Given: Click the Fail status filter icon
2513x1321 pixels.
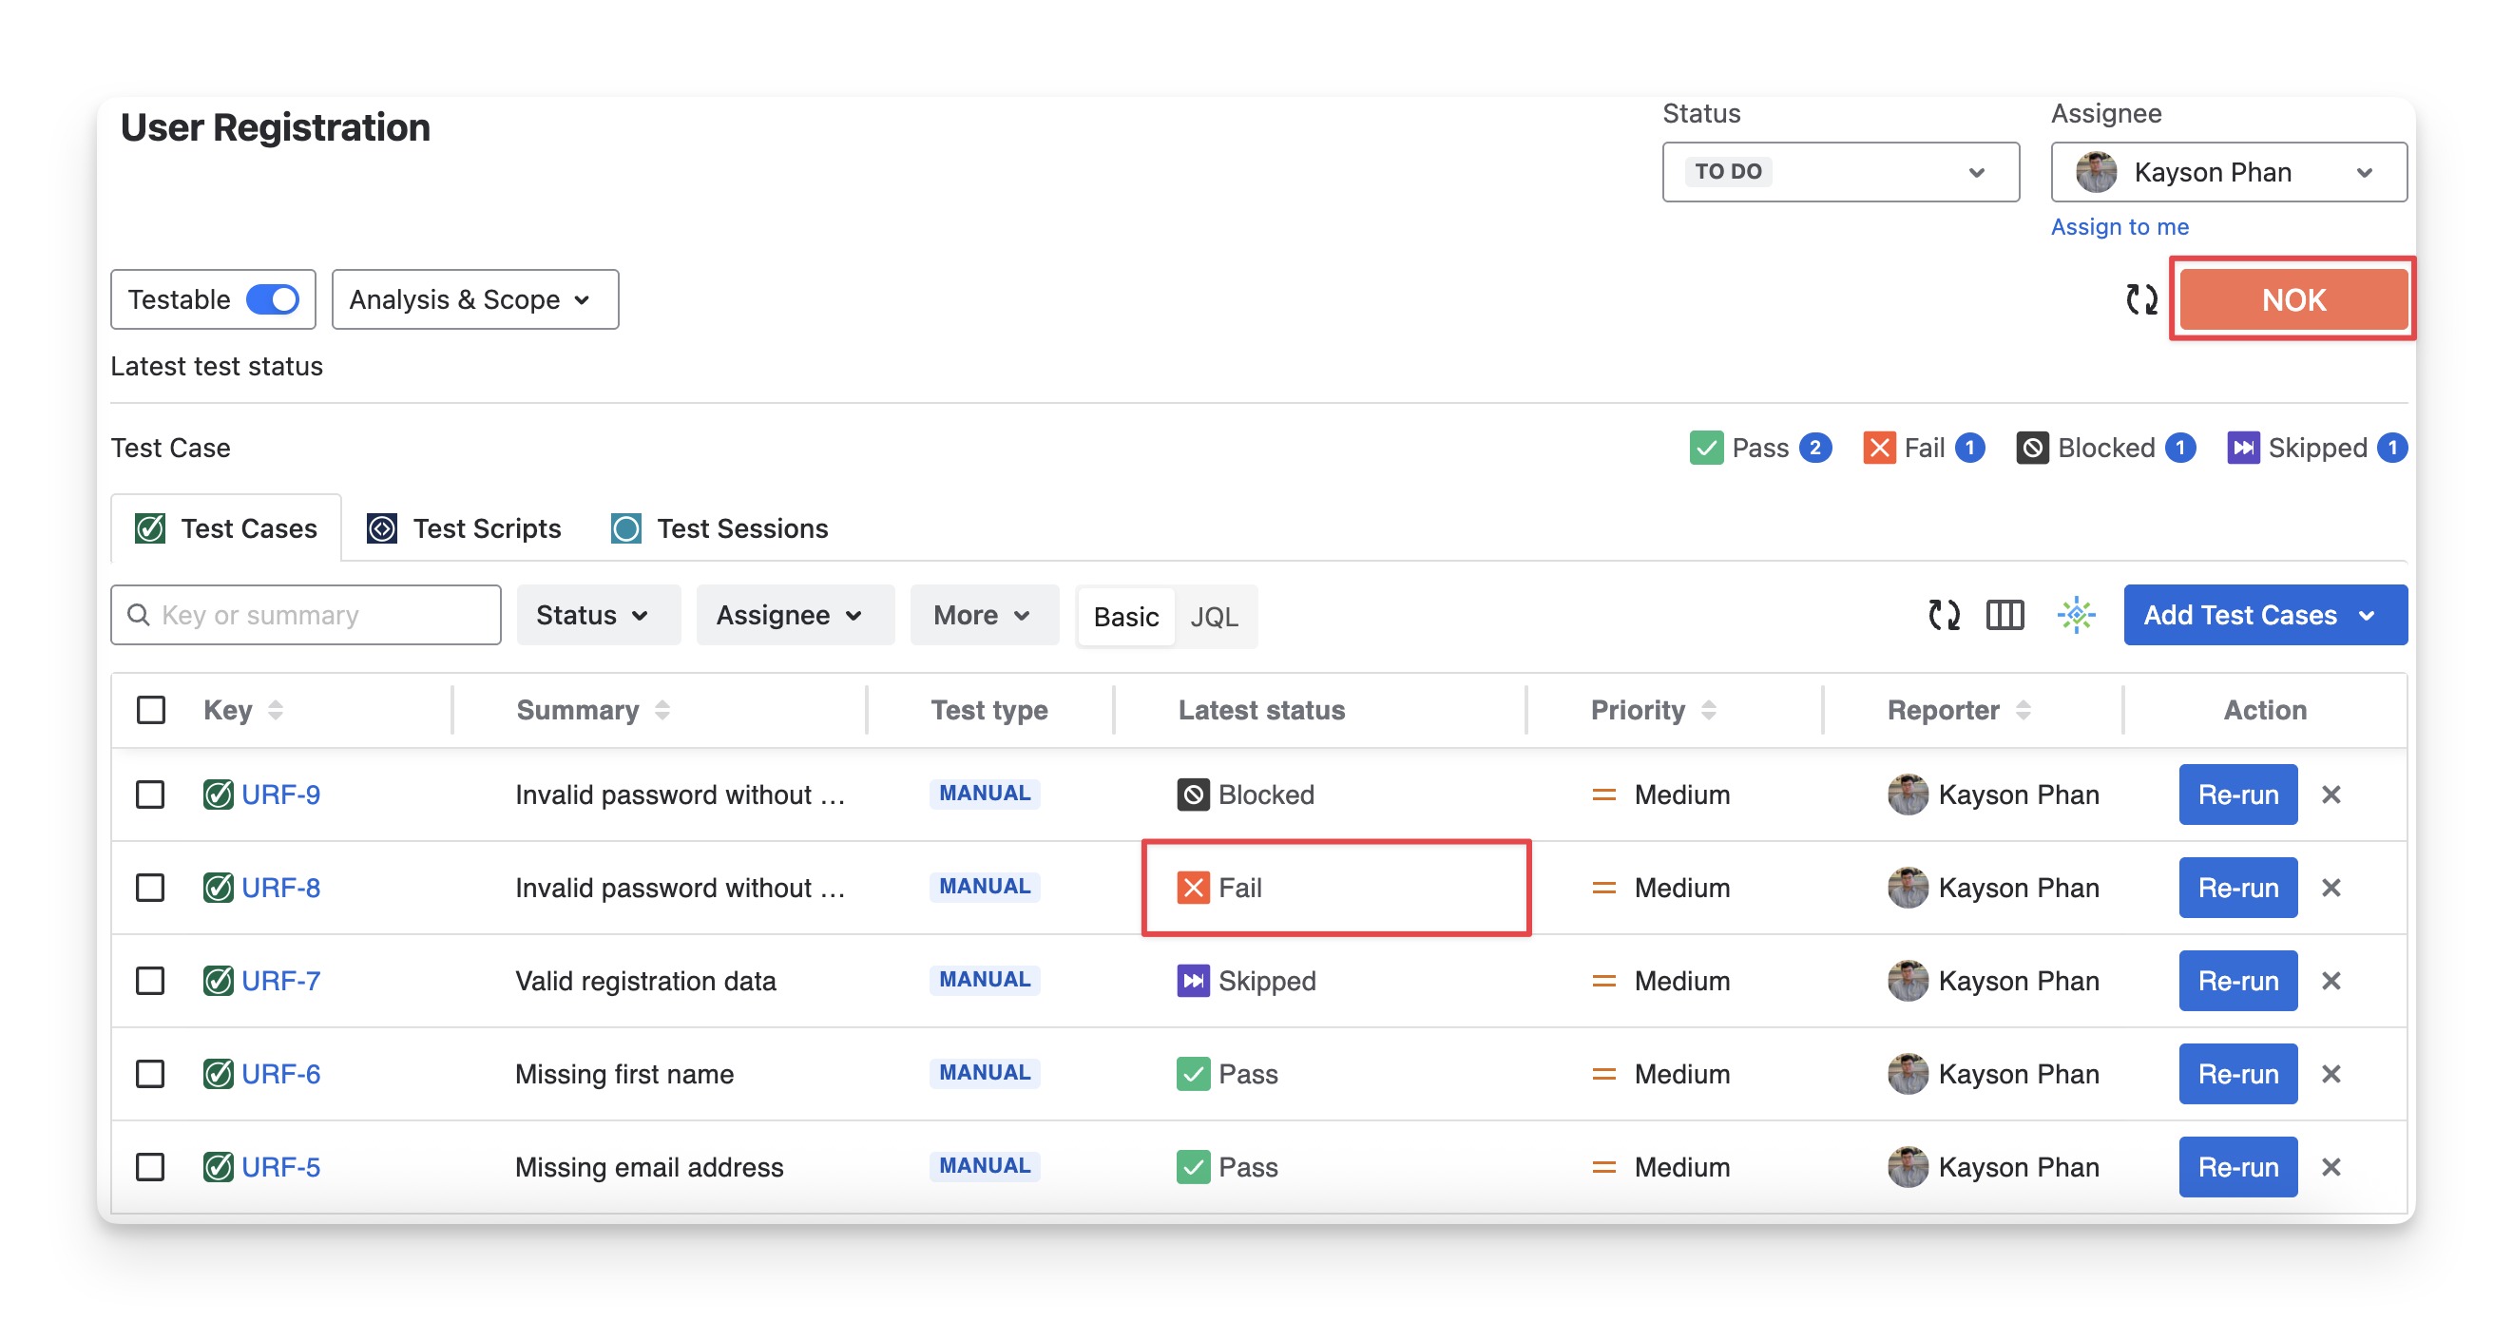Looking at the screenshot, I should (1879, 448).
